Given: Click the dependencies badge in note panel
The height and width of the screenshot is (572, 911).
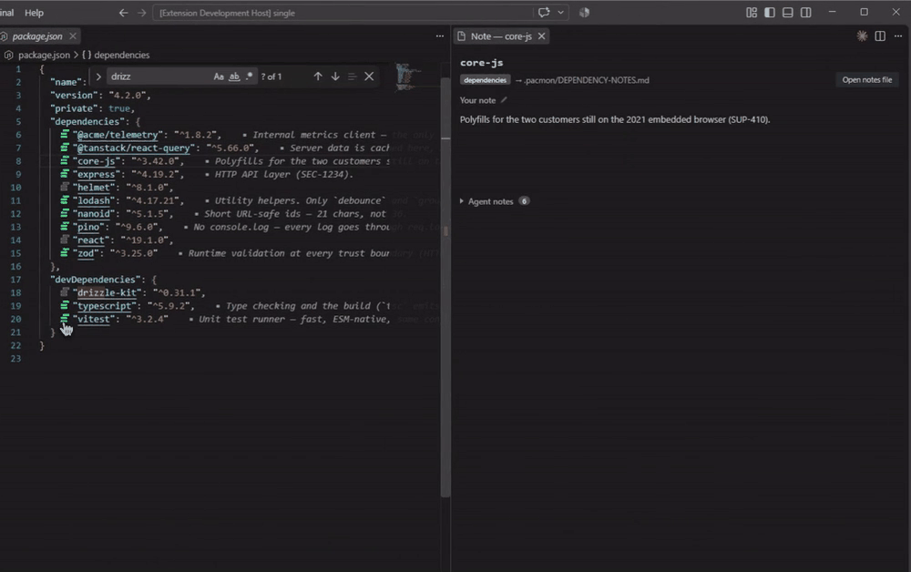Looking at the screenshot, I should point(486,80).
